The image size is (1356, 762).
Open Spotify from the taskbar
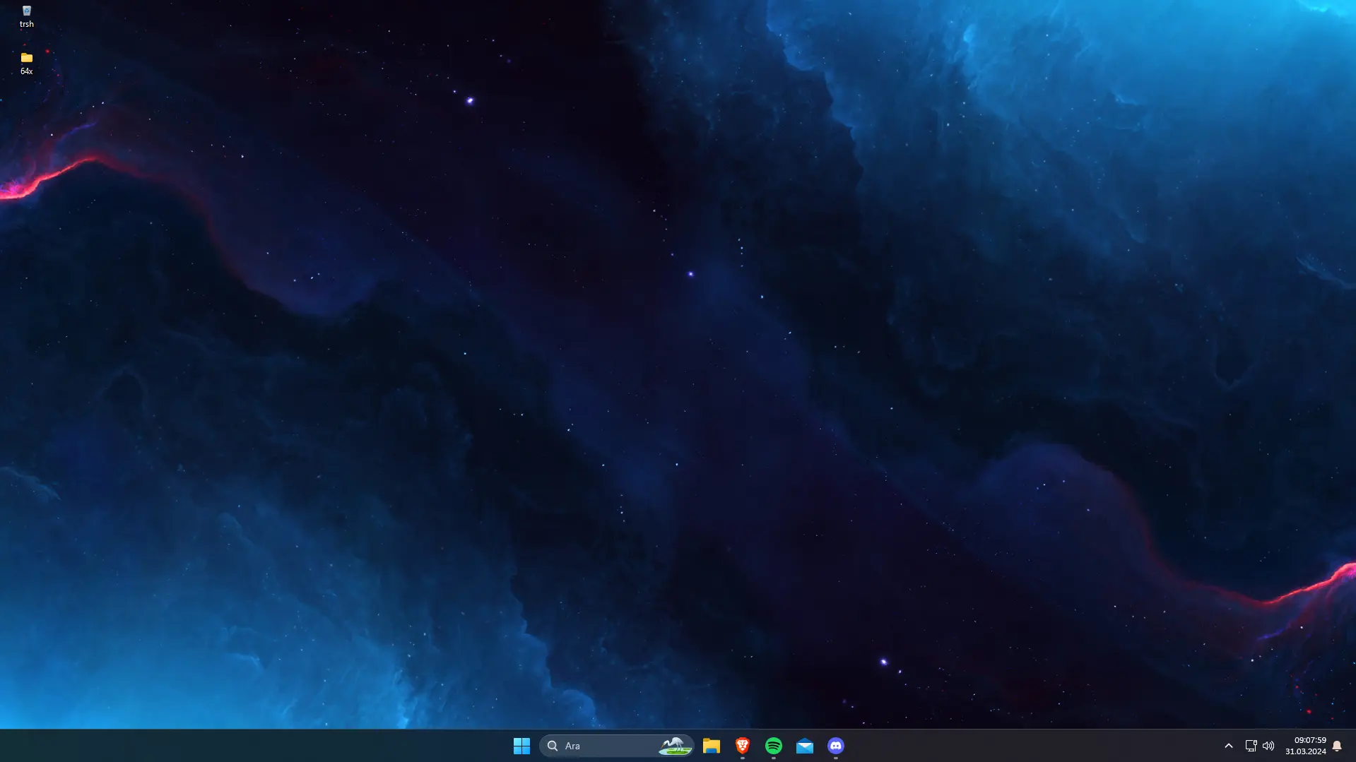pyautogui.click(x=773, y=746)
